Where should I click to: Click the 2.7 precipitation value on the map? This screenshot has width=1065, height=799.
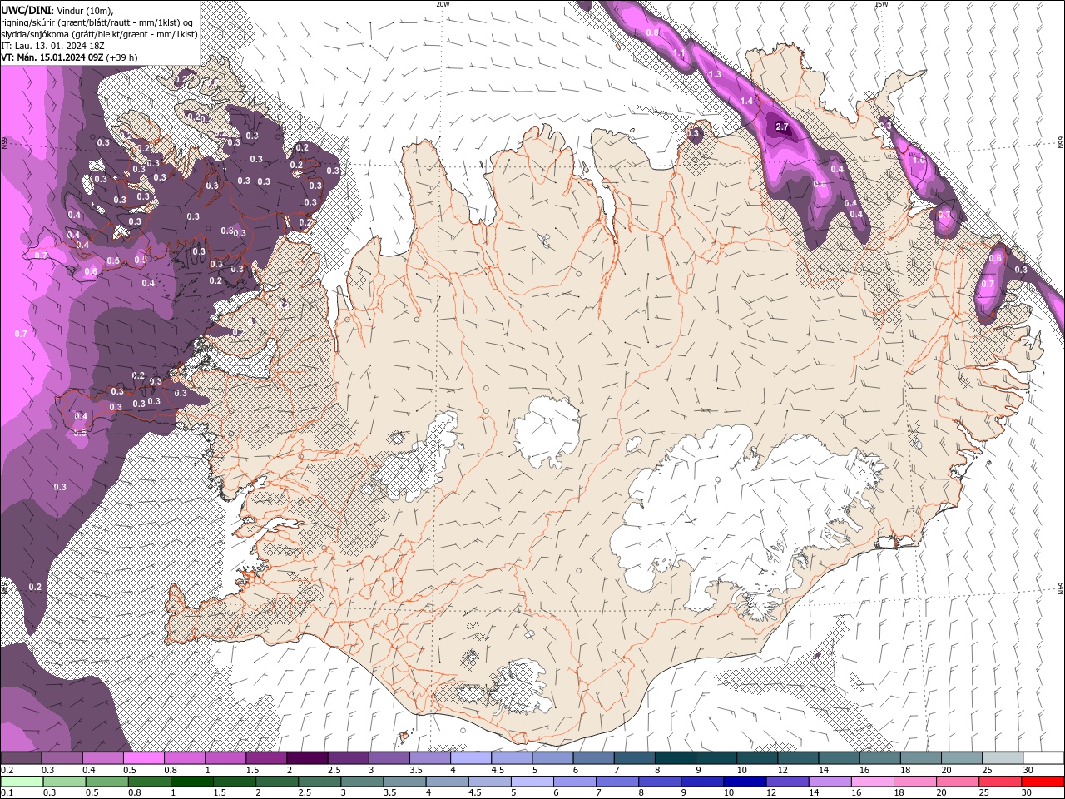click(x=781, y=127)
